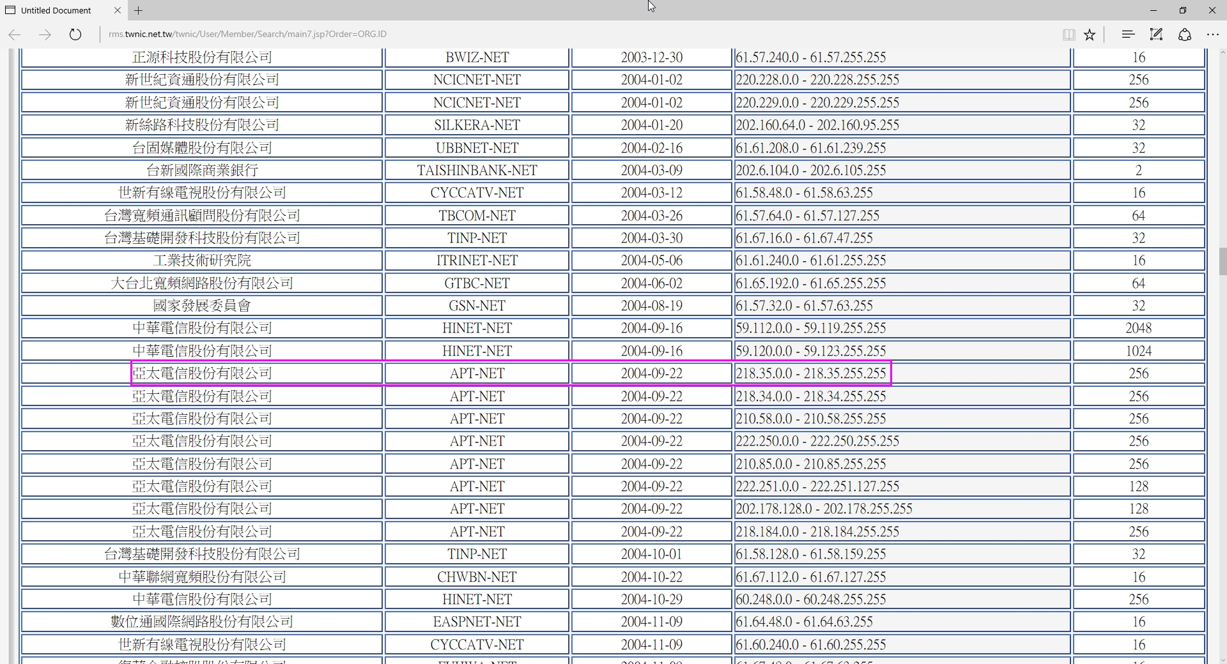The width and height of the screenshot is (1227, 664).
Task: Click the 國家發展委員會 cell
Action: (x=202, y=306)
